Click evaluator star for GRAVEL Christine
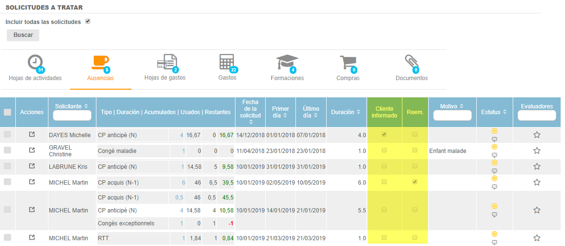This screenshot has height=246, width=565. pyautogui.click(x=537, y=151)
